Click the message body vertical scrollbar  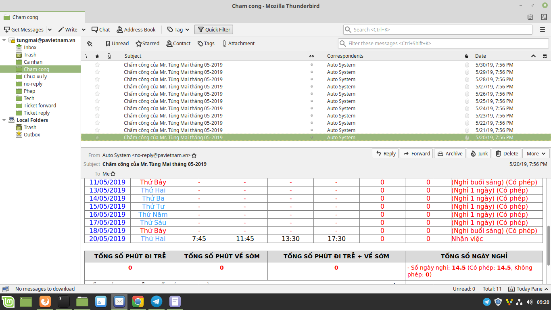pyautogui.click(x=549, y=245)
